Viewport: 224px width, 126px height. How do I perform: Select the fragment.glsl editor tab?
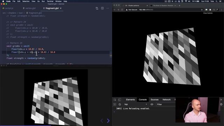tap(51, 8)
